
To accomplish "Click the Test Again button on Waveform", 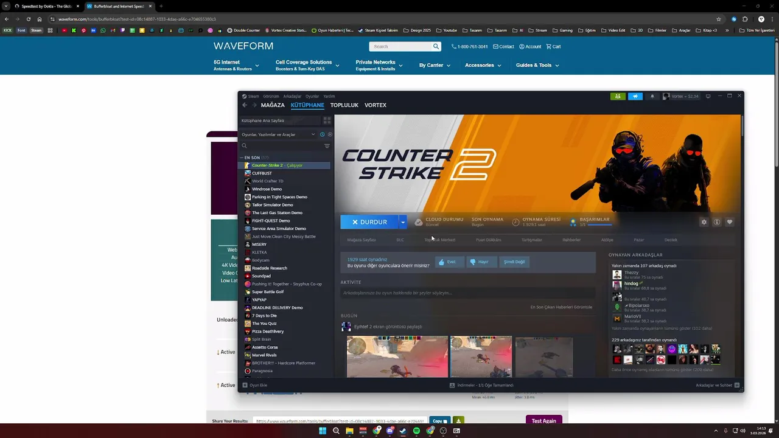I will (x=543, y=421).
